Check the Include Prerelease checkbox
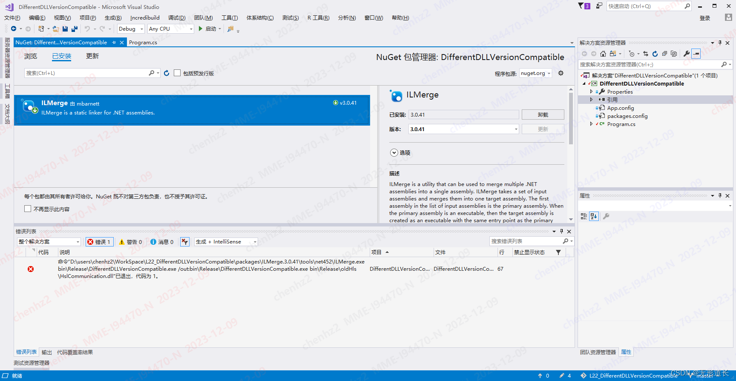The image size is (736, 381). click(177, 73)
